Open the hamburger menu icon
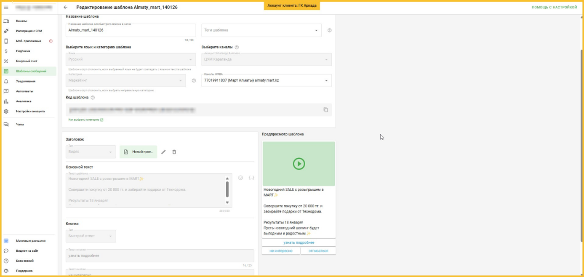Screen dimensions: 584x277 [6, 7]
